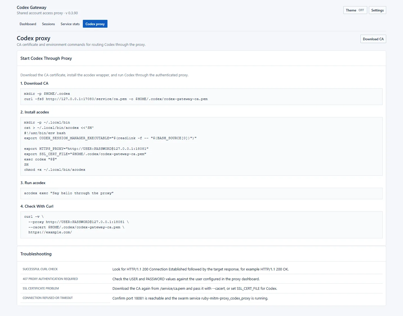Click the Start Codex Through Proxy heading
The width and height of the screenshot is (403, 316).
pyautogui.click(x=46, y=58)
